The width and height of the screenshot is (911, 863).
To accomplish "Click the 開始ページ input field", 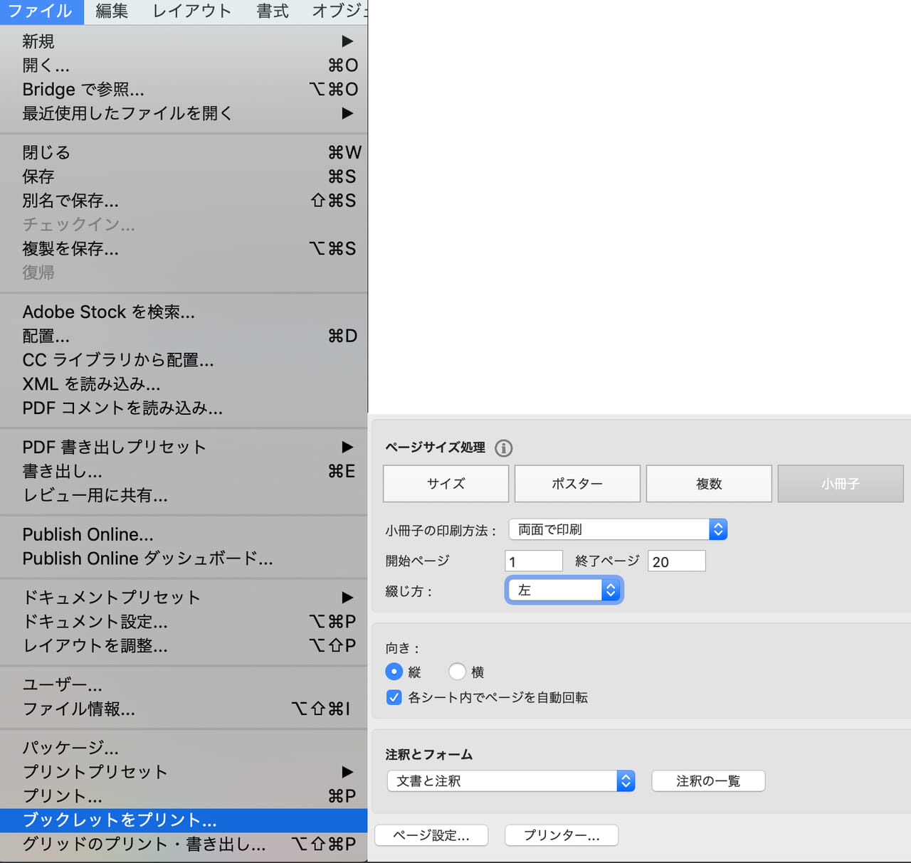I will coord(534,561).
